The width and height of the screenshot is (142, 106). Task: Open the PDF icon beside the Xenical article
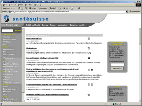[92, 70]
